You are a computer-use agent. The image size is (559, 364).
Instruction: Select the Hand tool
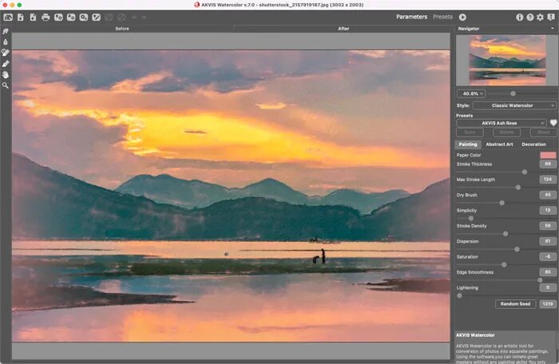point(6,74)
